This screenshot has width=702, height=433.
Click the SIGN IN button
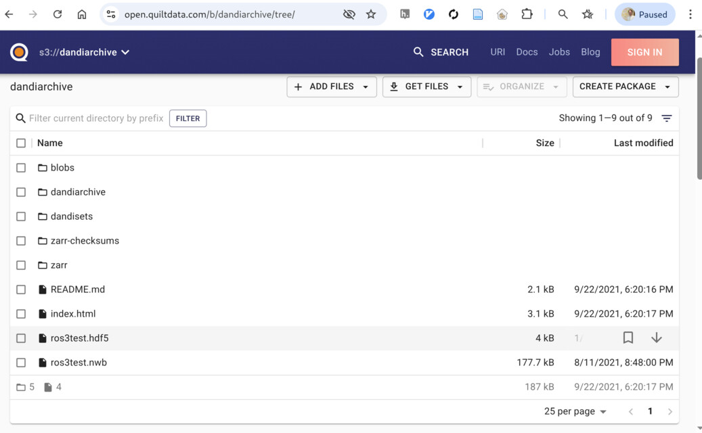coord(644,52)
